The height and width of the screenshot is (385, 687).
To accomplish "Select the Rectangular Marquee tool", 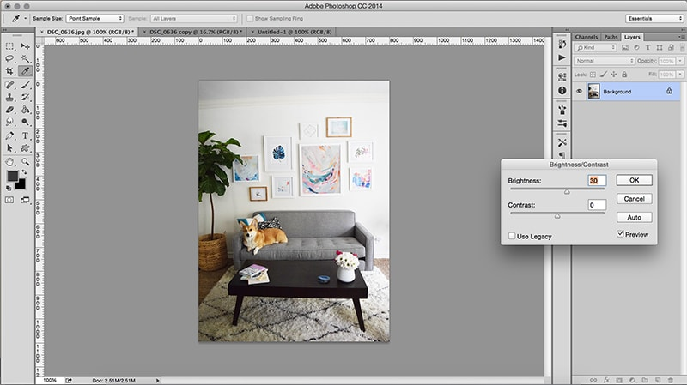I will coord(9,46).
